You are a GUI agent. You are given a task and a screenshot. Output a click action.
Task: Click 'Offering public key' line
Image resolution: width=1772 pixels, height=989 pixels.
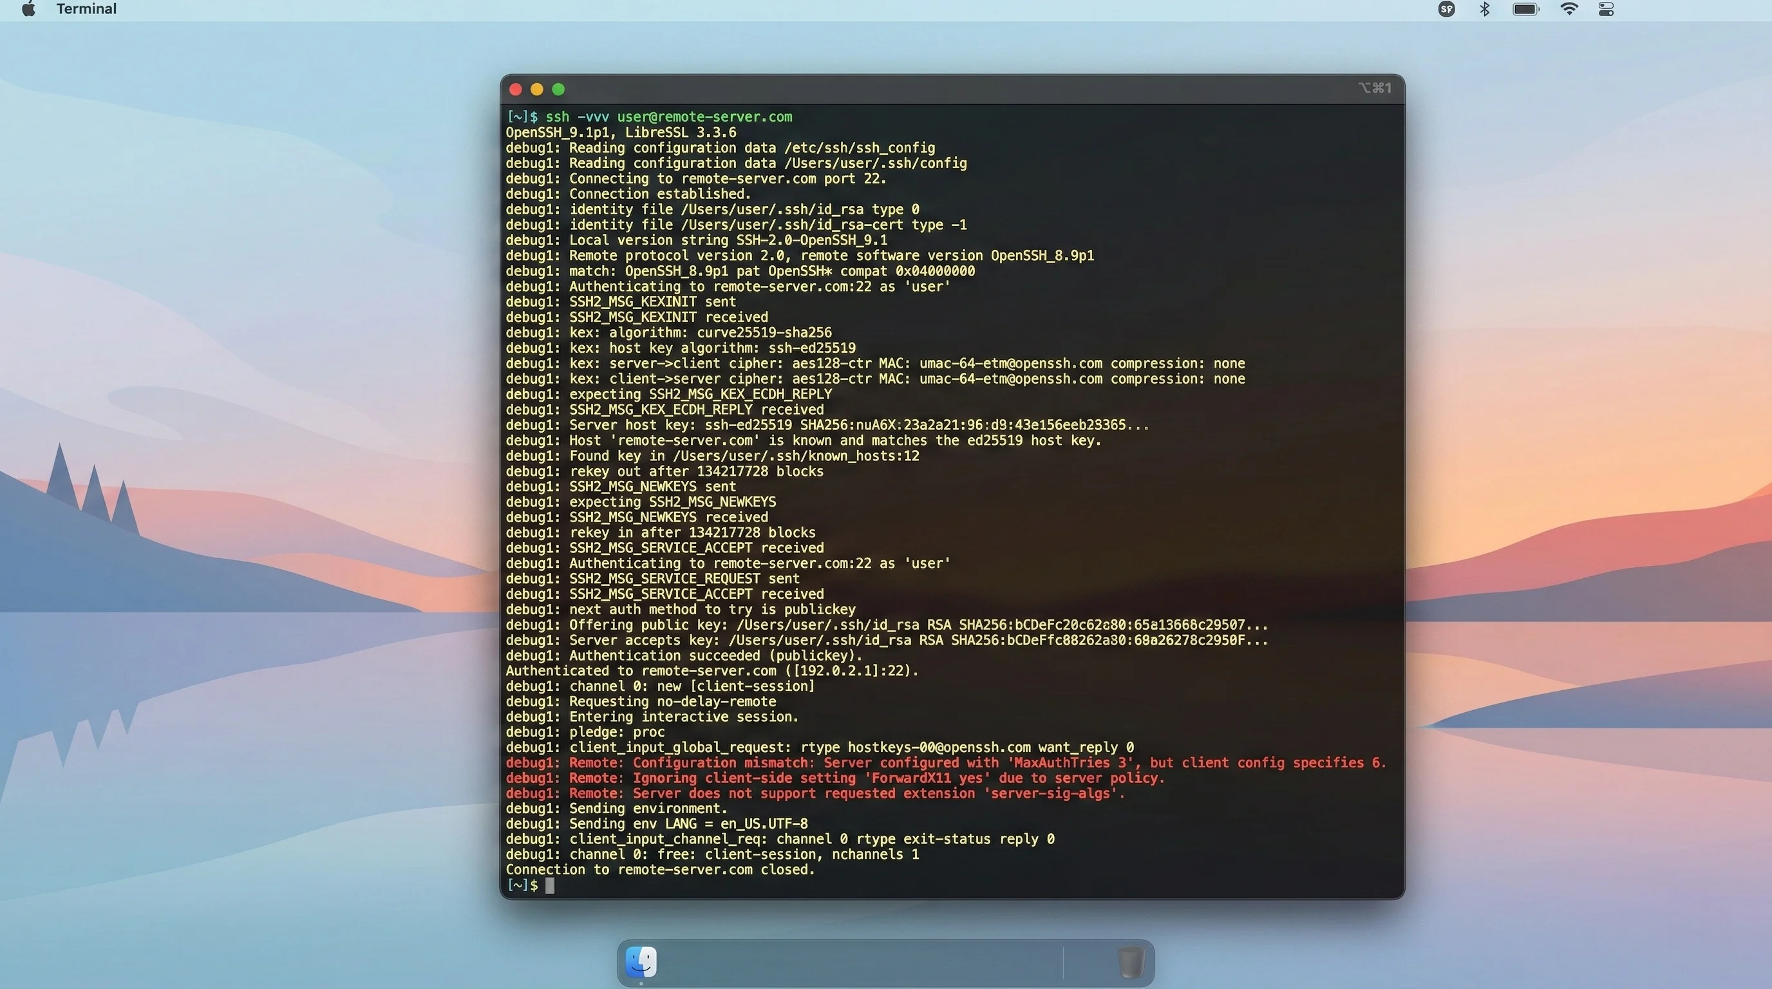(x=887, y=625)
